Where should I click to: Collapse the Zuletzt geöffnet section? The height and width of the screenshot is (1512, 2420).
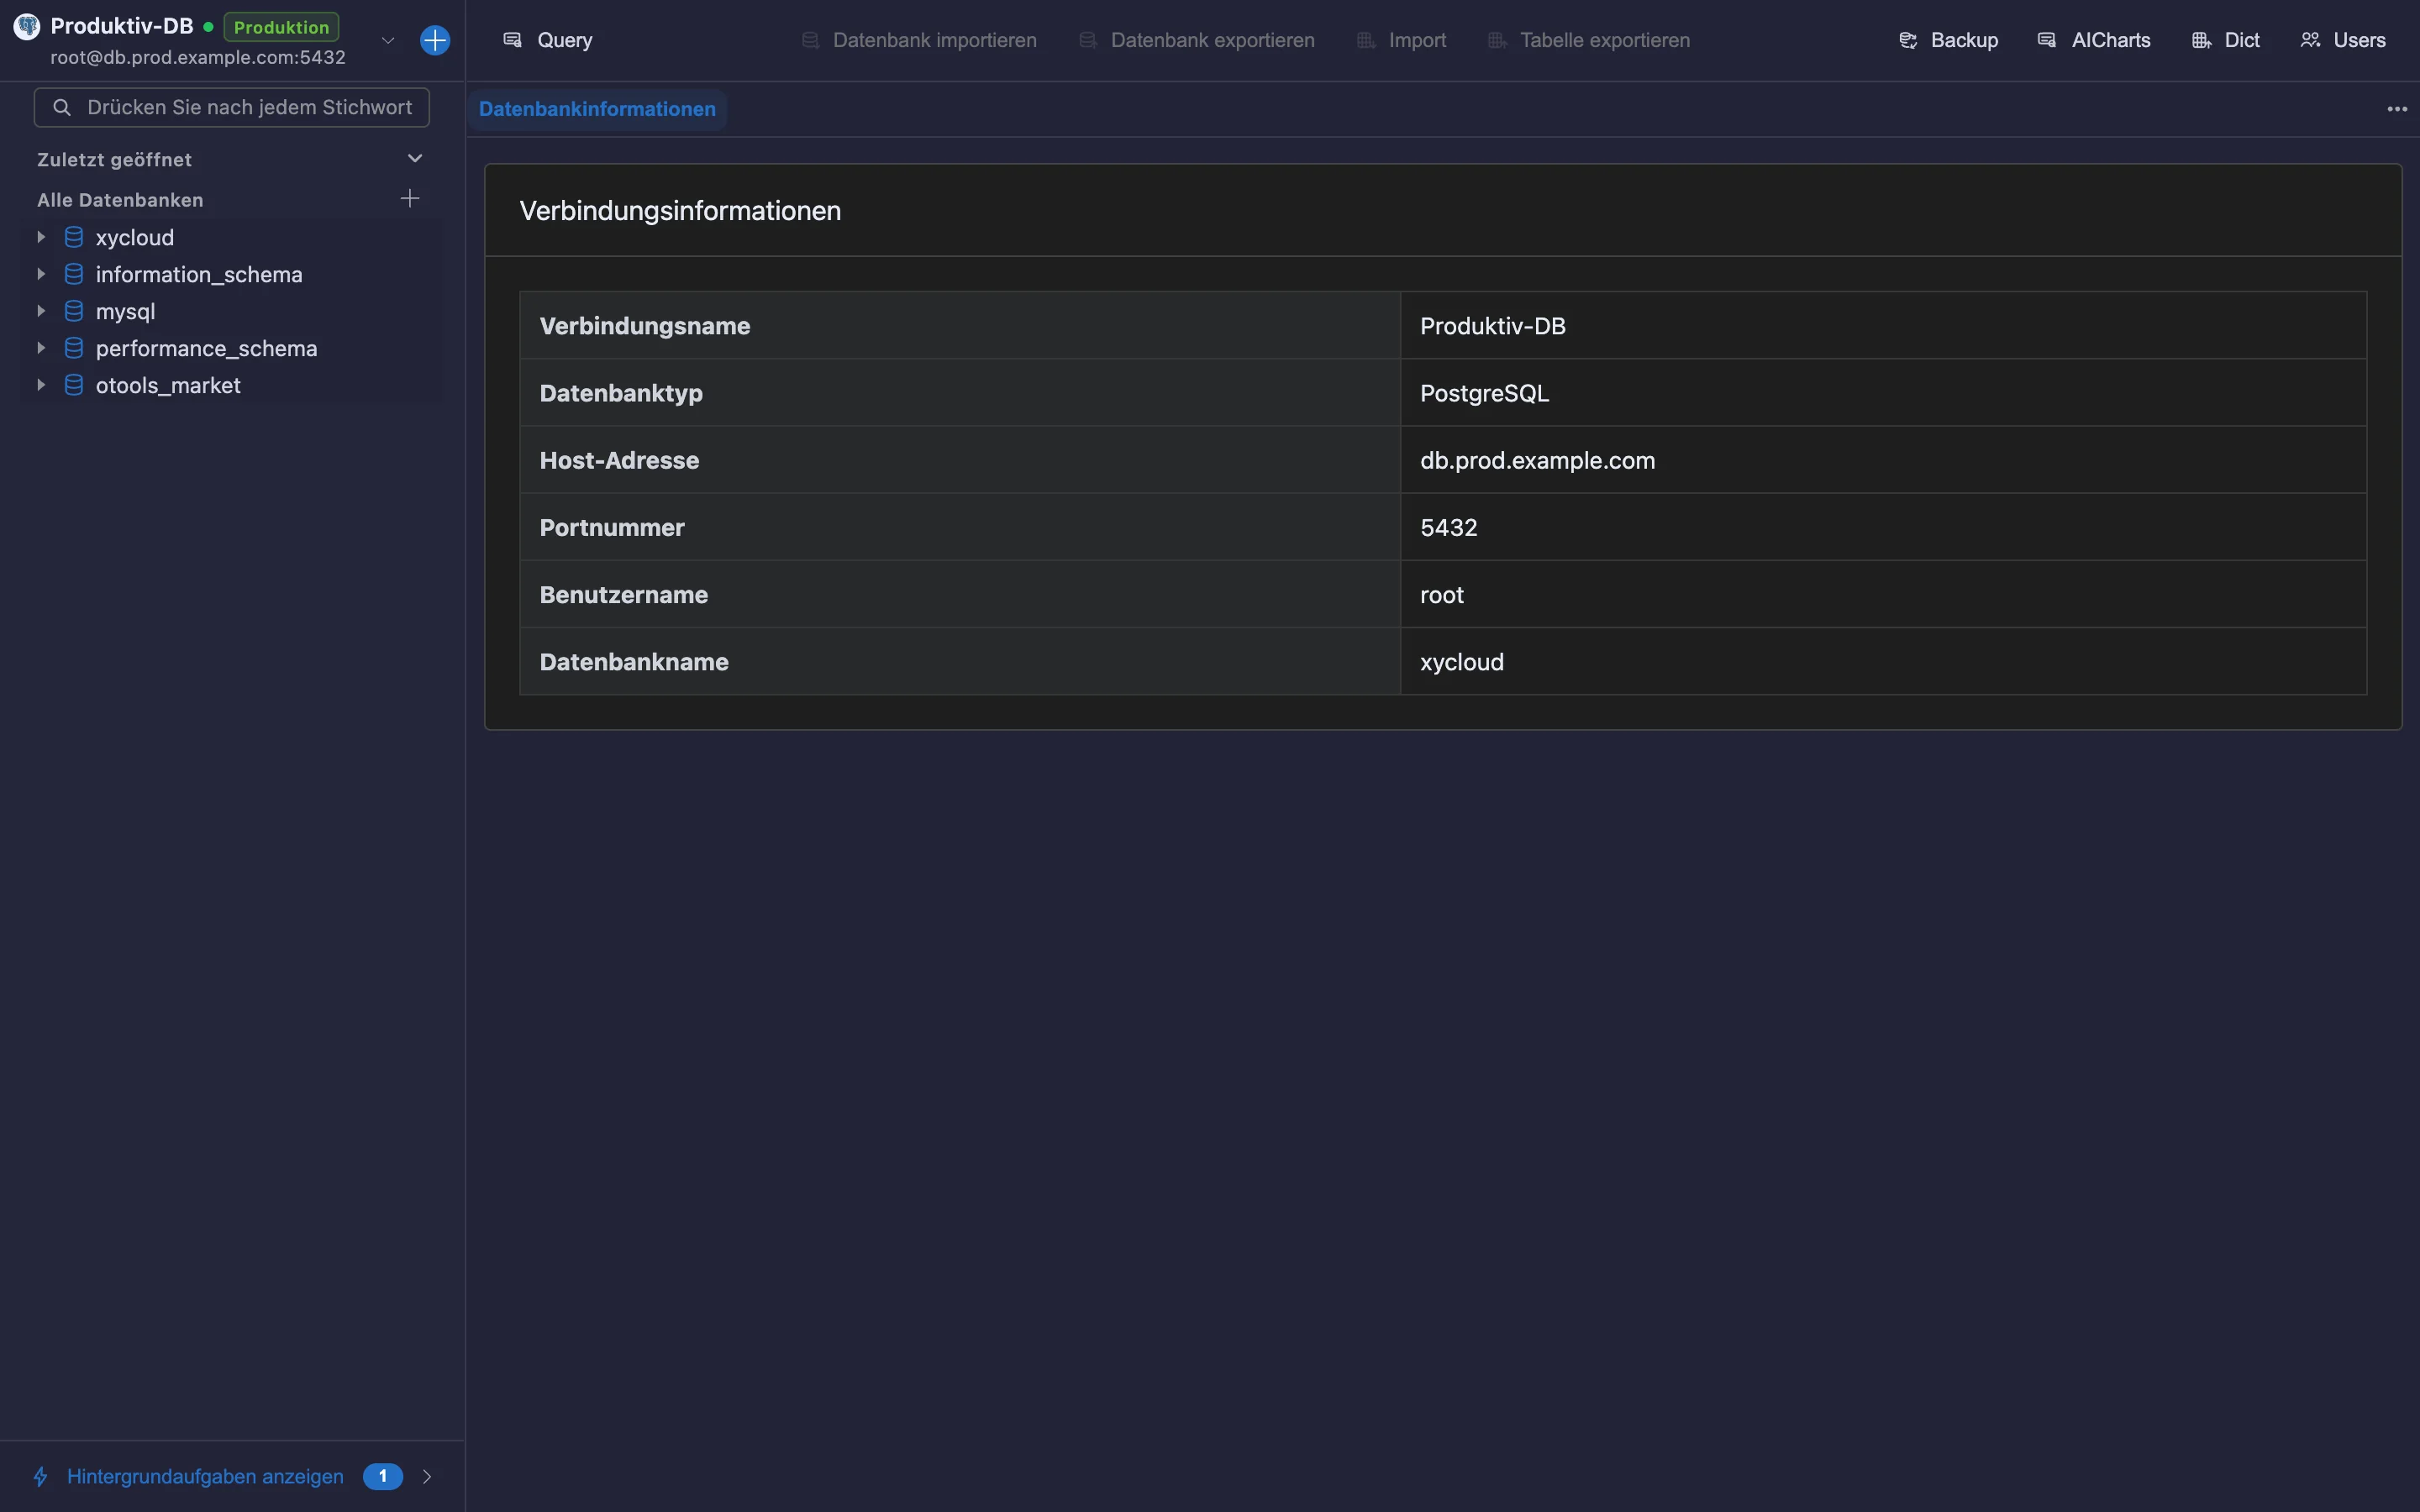click(415, 159)
